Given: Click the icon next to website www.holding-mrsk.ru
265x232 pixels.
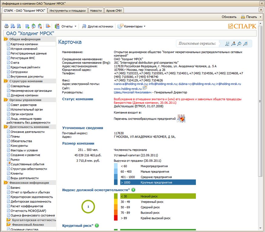Looking at the screenshot, I should coord(145,88).
